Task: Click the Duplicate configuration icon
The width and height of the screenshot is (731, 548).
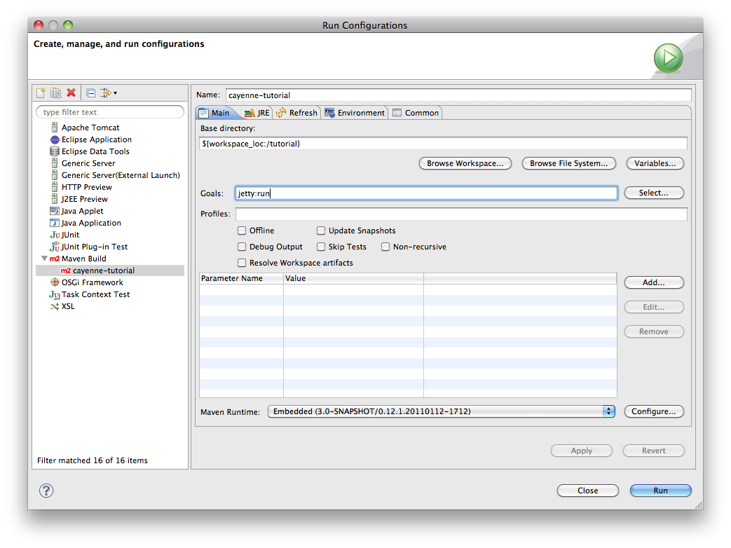Action: pos(55,93)
